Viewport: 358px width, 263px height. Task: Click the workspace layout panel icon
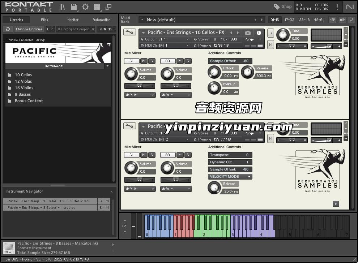[97, 7]
